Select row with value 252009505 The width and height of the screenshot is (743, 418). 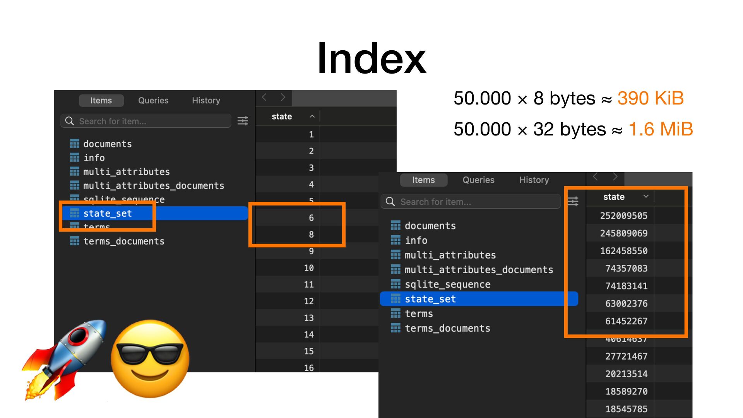click(623, 216)
